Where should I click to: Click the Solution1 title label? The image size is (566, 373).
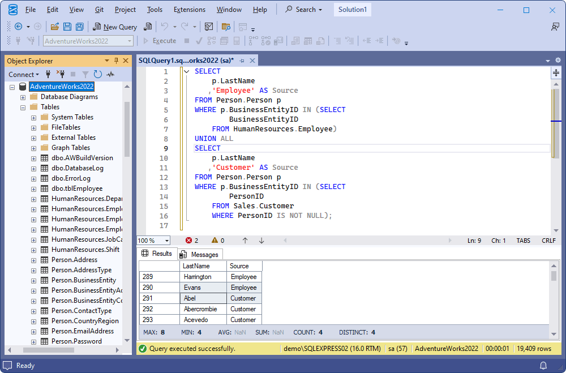(352, 10)
